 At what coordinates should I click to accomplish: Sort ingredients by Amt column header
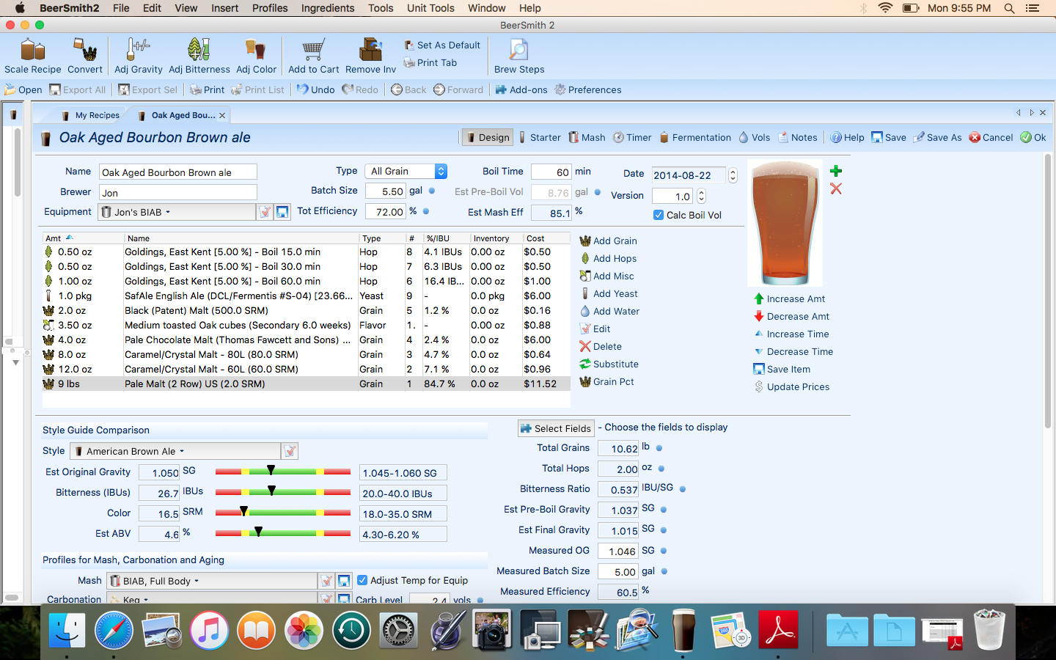pos(84,238)
